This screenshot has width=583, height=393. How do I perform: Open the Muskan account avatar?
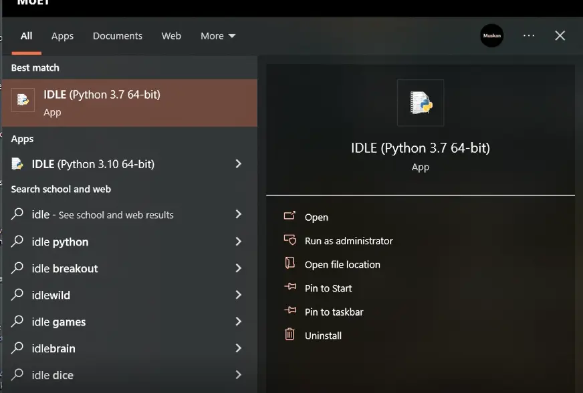[491, 35]
